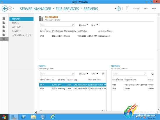This screenshot has width=160, height=120.
Task: Open Save dropdown in Events
Action: [95, 74]
